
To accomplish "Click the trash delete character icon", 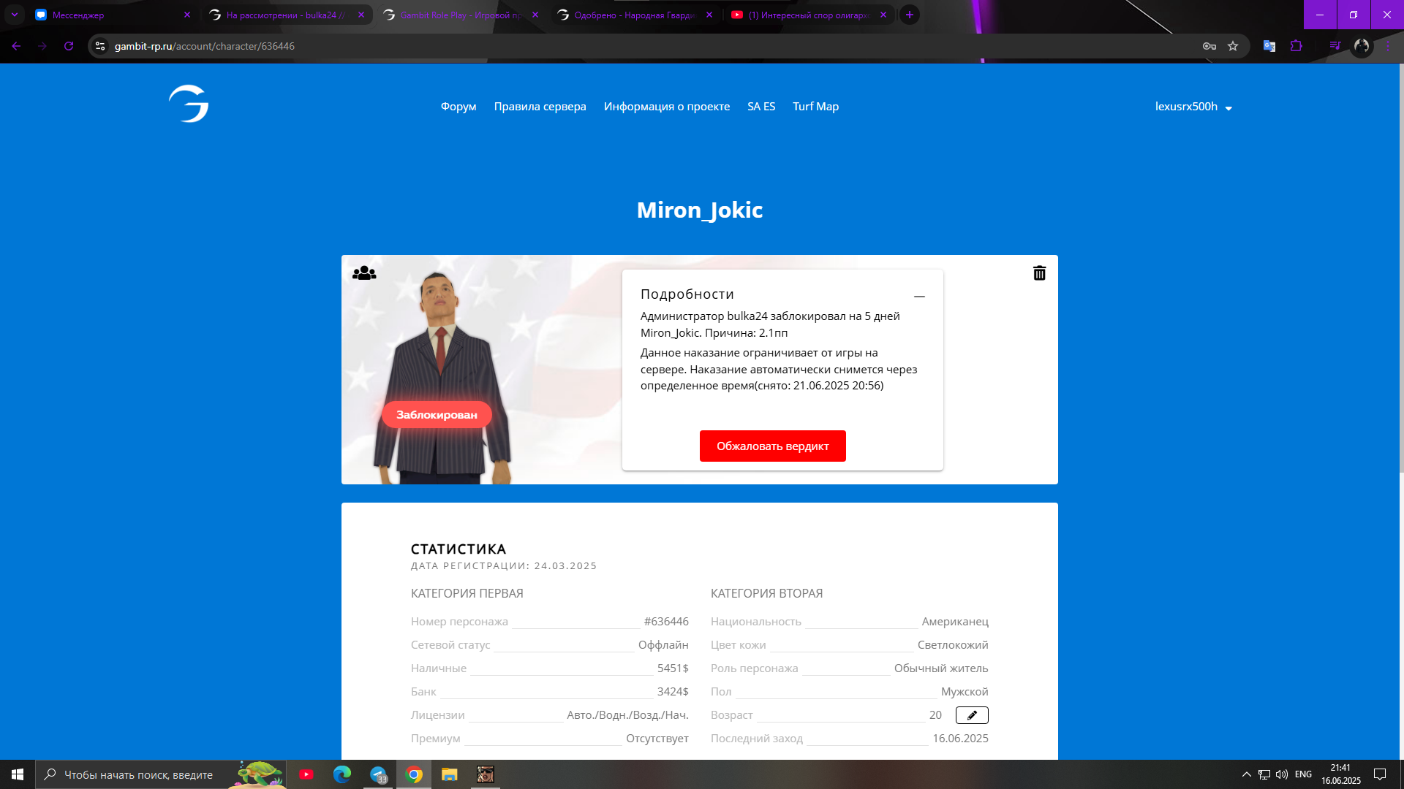I will pos(1039,273).
